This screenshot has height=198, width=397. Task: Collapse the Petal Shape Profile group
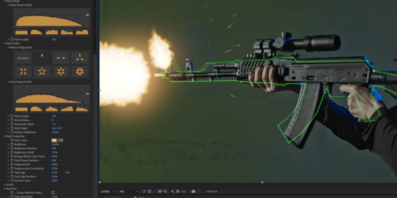[x=8, y=82]
